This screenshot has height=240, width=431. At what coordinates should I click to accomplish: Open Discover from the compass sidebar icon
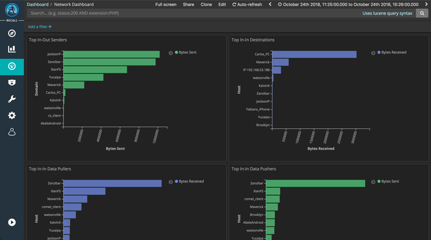tap(11, 33)
